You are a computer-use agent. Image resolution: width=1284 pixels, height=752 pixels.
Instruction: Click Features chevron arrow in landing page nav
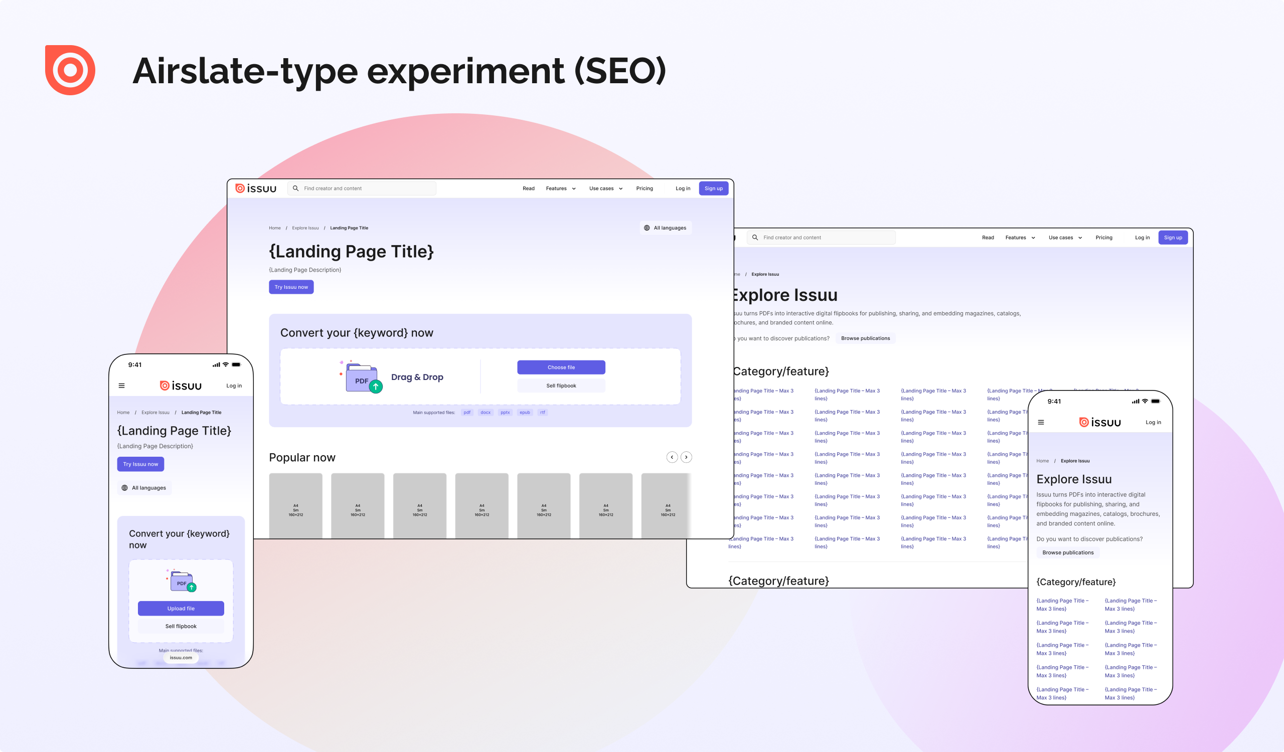point(574,189)
